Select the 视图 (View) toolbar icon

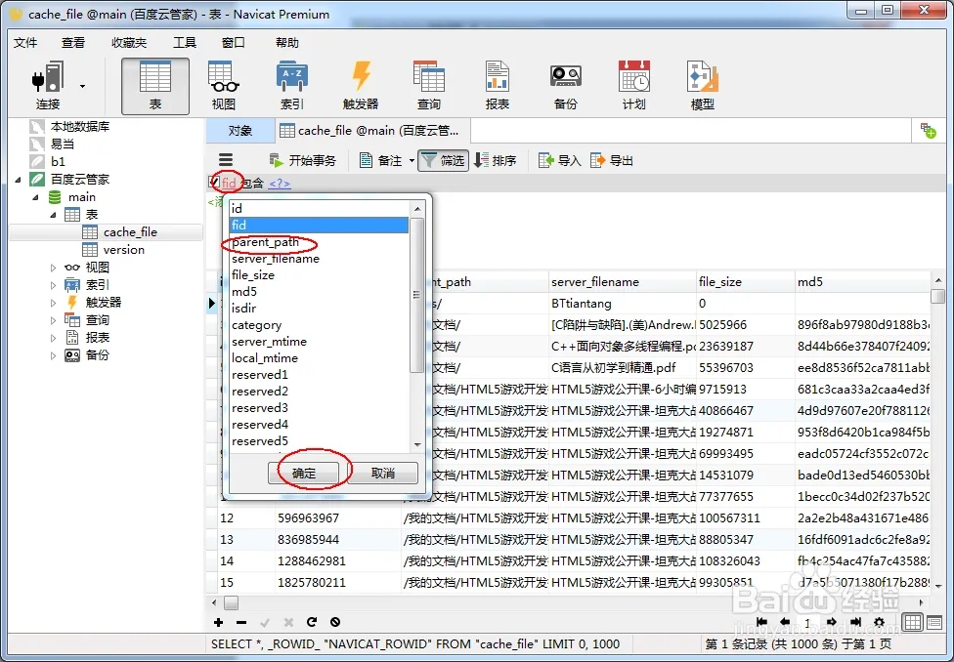(x=224, y=85)
